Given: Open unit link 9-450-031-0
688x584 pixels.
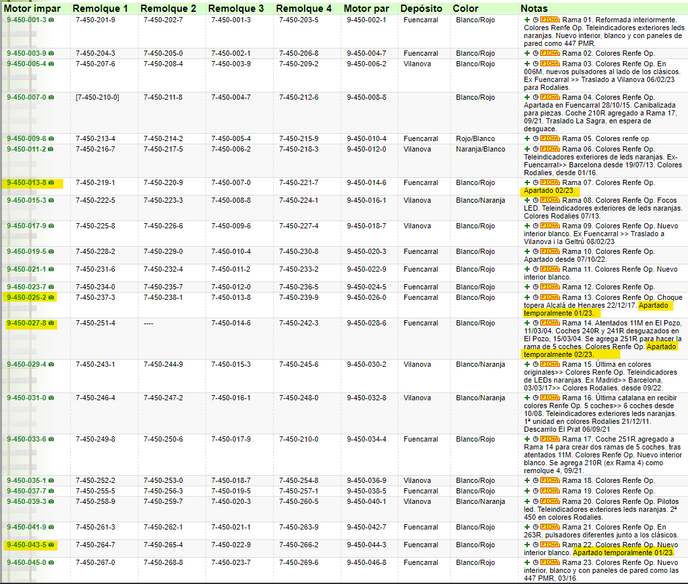Looking at the screenshot, I should [26, 398].
